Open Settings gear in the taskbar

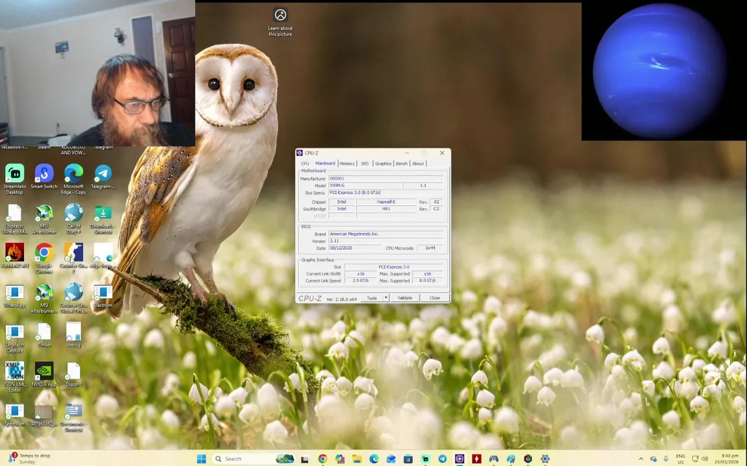click(545, 458)
